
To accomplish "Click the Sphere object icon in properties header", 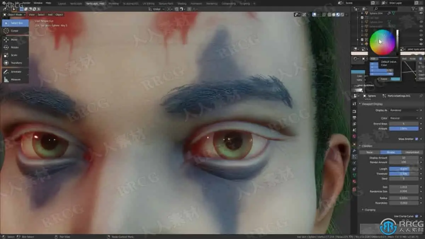I will click(365, 96).
